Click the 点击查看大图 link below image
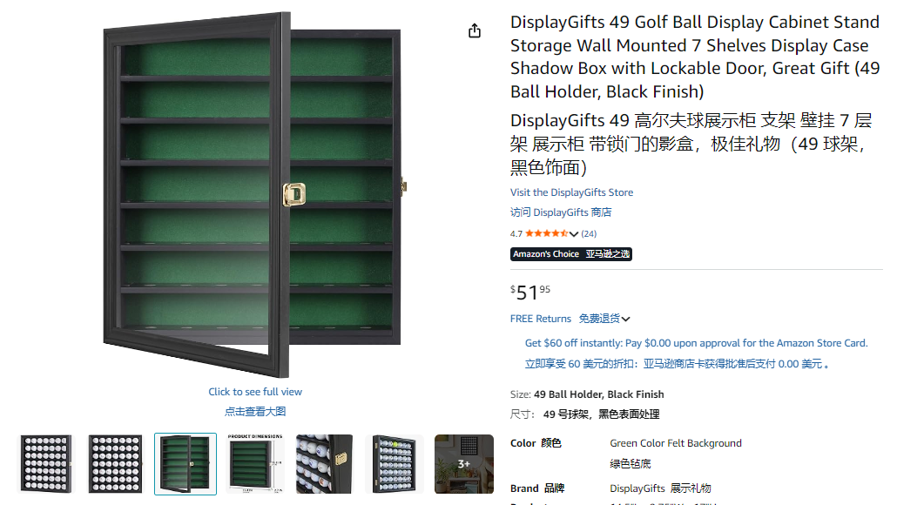 255,412
